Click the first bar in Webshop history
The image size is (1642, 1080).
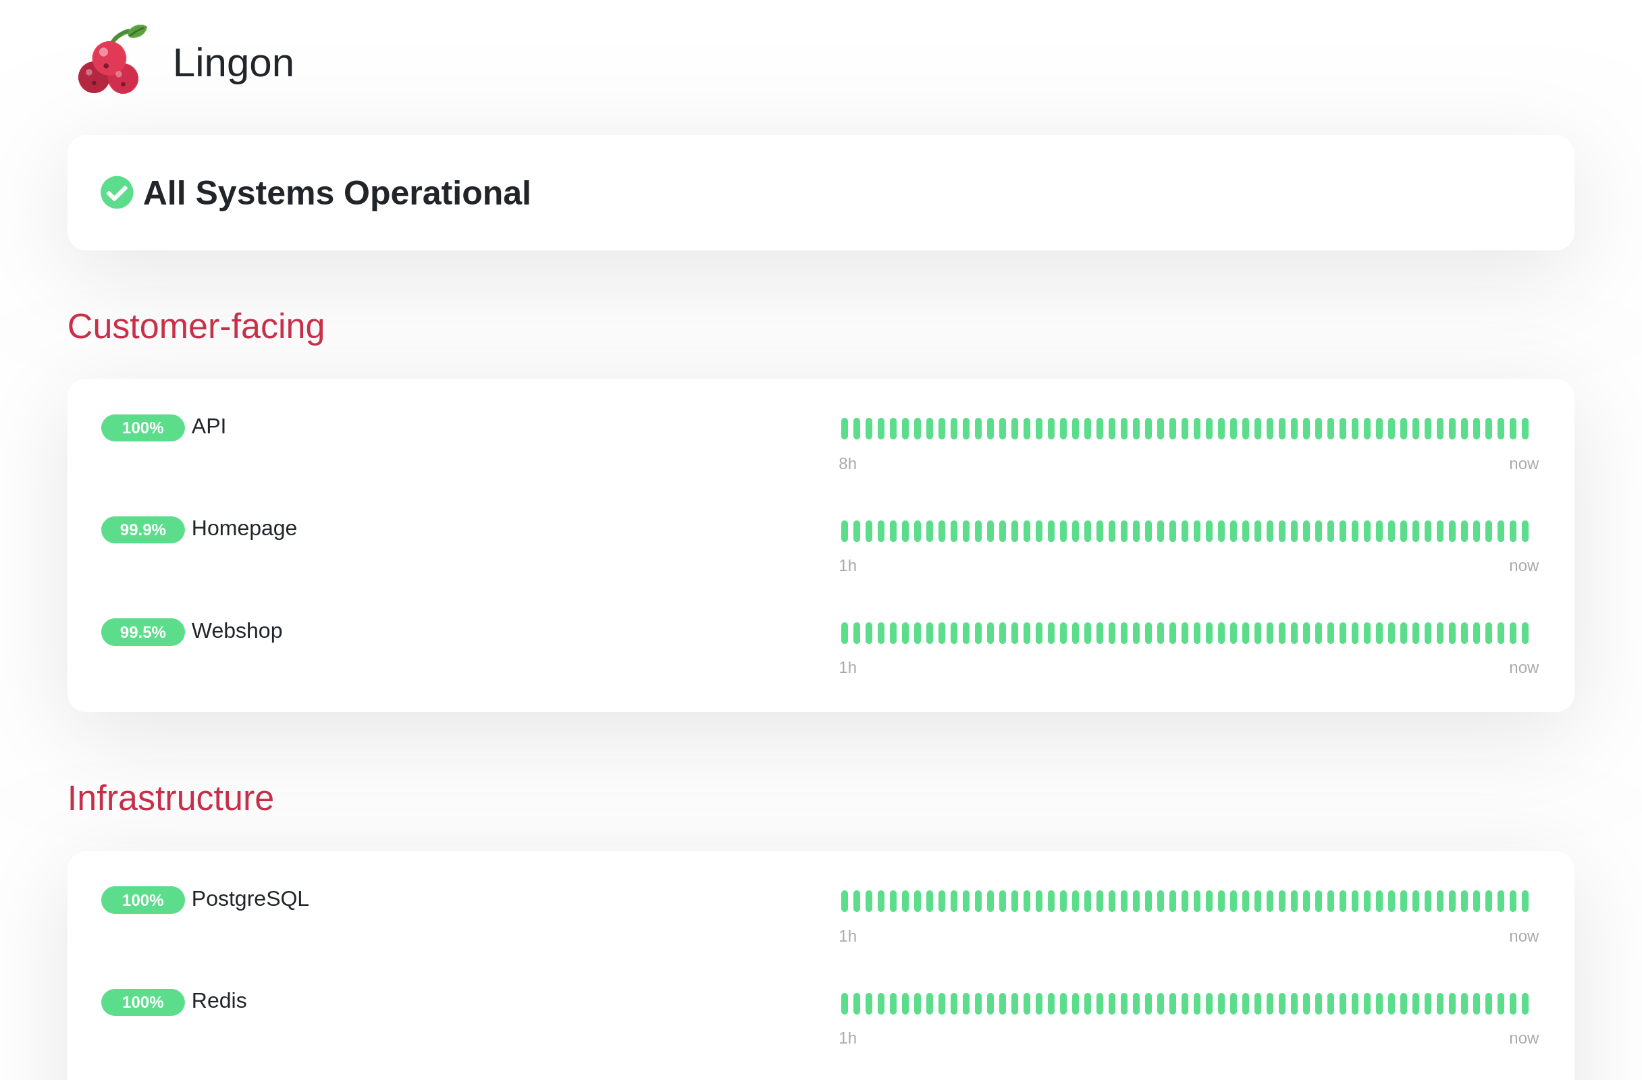(845, 633)
